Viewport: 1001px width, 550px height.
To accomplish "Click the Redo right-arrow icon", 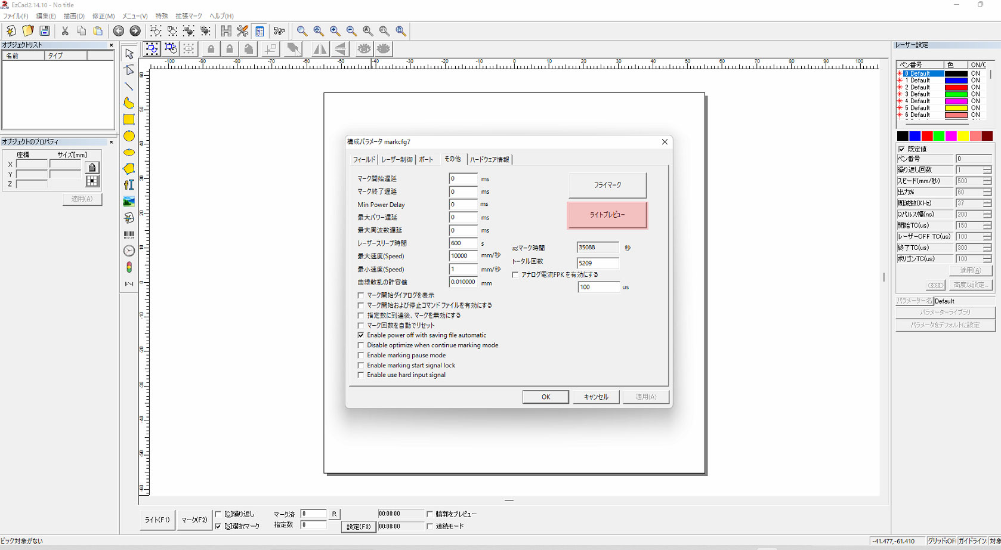I will [135, 31].
